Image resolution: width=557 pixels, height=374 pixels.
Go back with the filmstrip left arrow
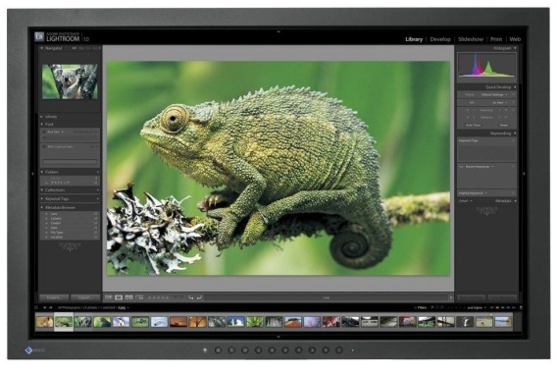pyautogui.click(x=45, y=307)
